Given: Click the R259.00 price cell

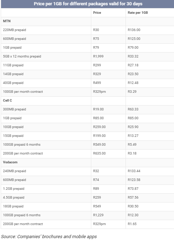Looking at the screenshot, I should point(108,127).
